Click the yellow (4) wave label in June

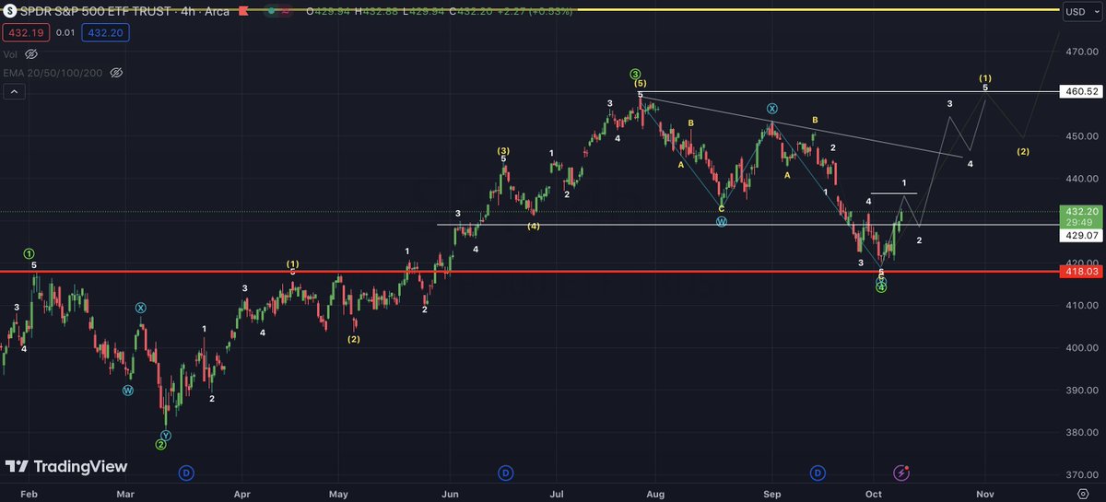point(534,226)
